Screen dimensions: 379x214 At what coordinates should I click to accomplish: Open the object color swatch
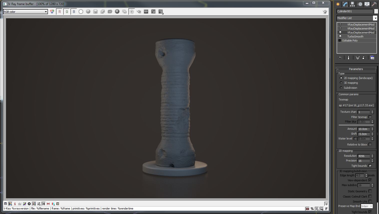click(x=376, y=11)
